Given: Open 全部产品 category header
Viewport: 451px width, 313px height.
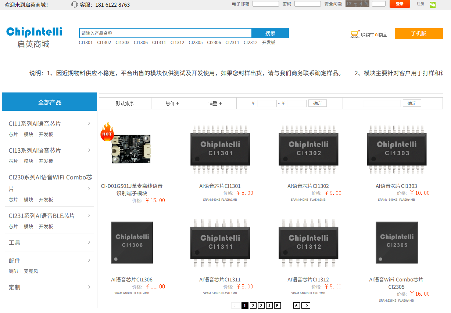Looking at the screenshot, I should point(50,102).
